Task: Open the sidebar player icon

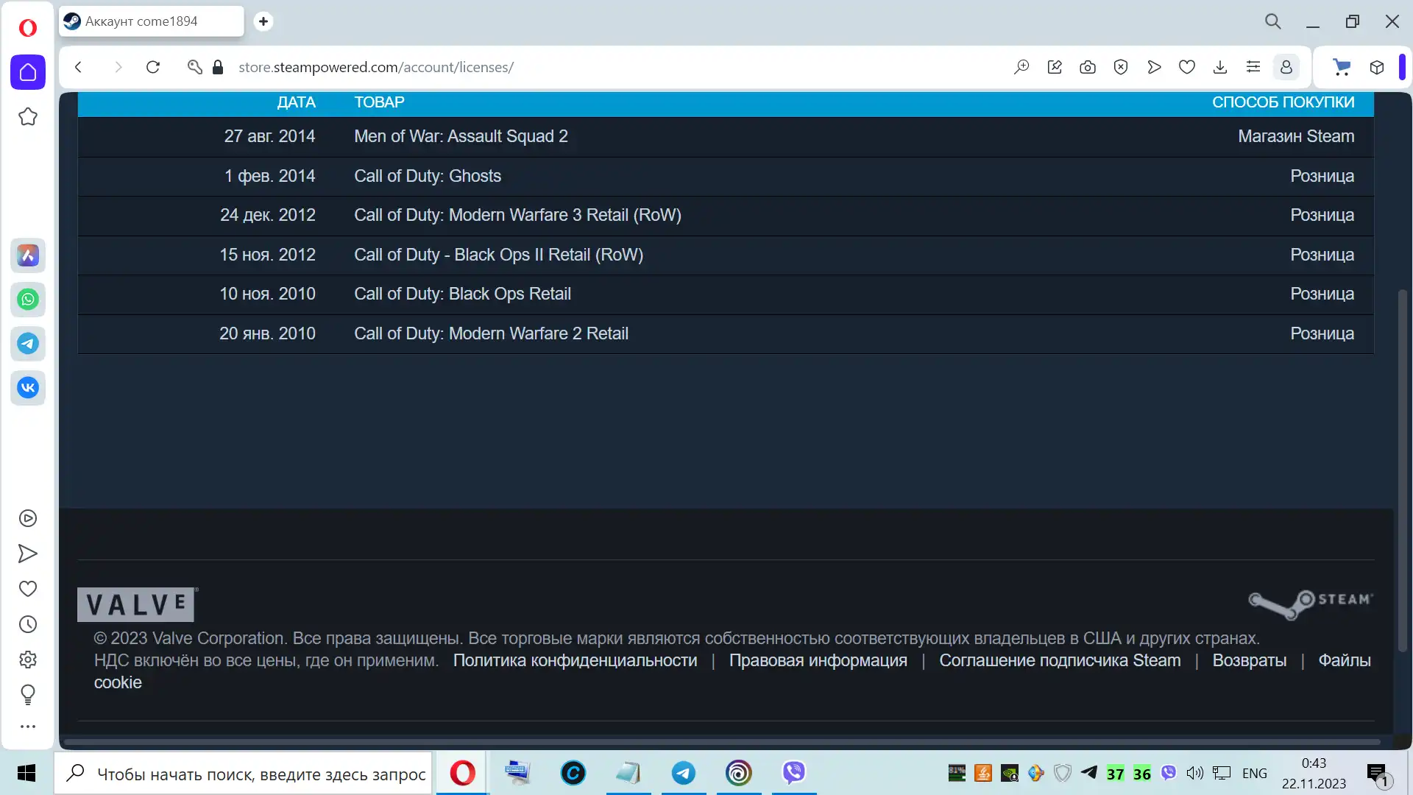Action: [28, 518]
